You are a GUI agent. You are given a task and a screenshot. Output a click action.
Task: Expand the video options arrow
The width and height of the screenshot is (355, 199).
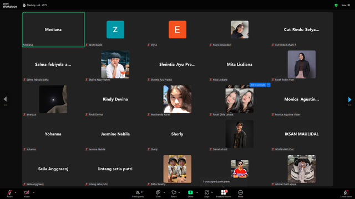click(33, 192)
